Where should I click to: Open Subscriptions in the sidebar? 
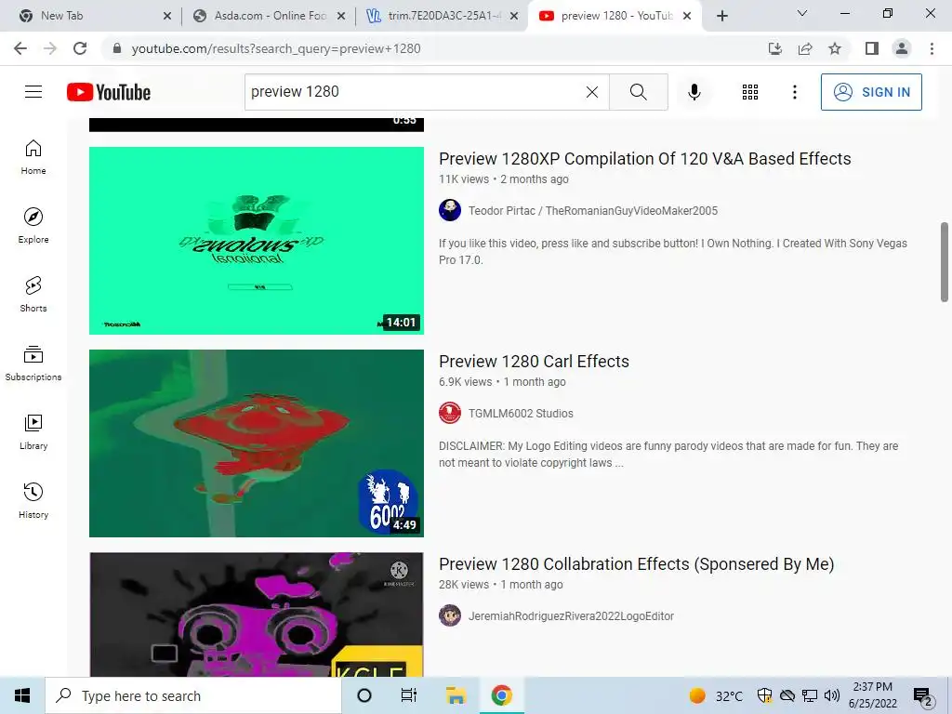(33, 364)
